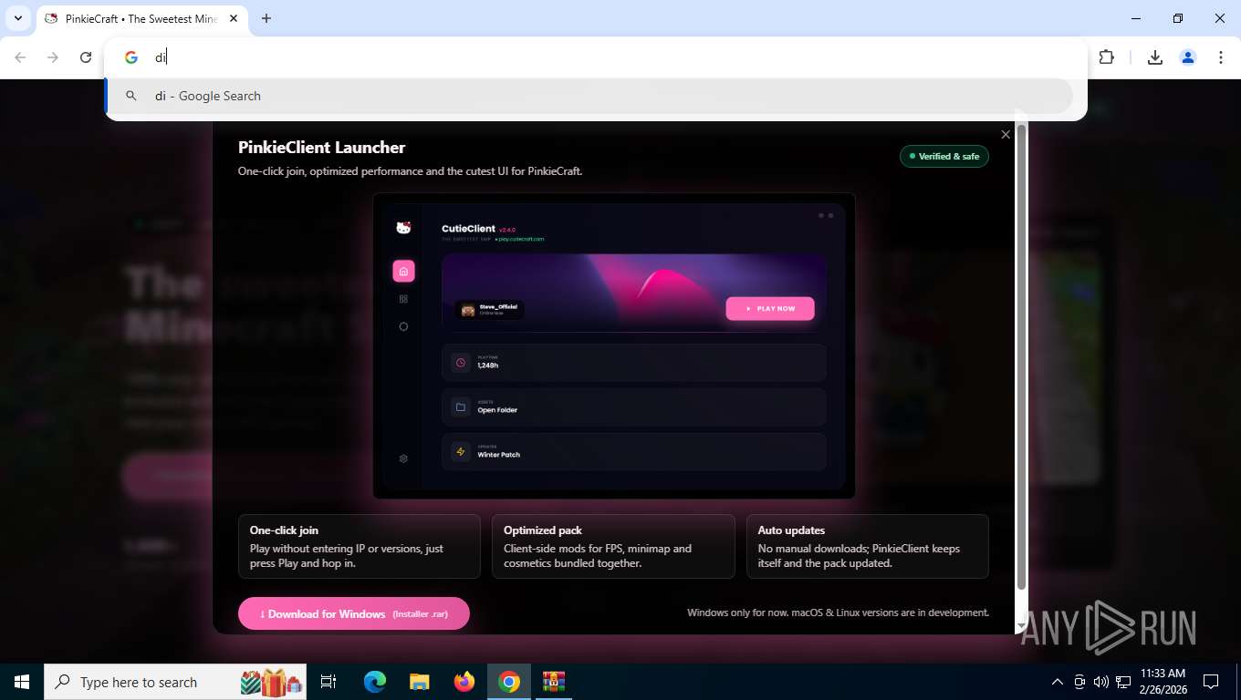Open Firefox from the taskbar

pos(464,682)
